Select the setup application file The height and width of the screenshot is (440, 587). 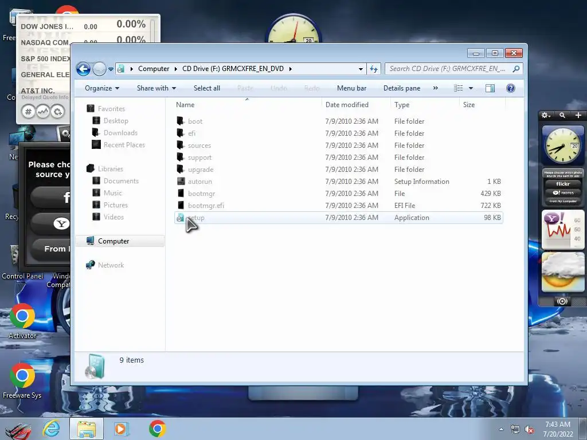pos(338,218)
